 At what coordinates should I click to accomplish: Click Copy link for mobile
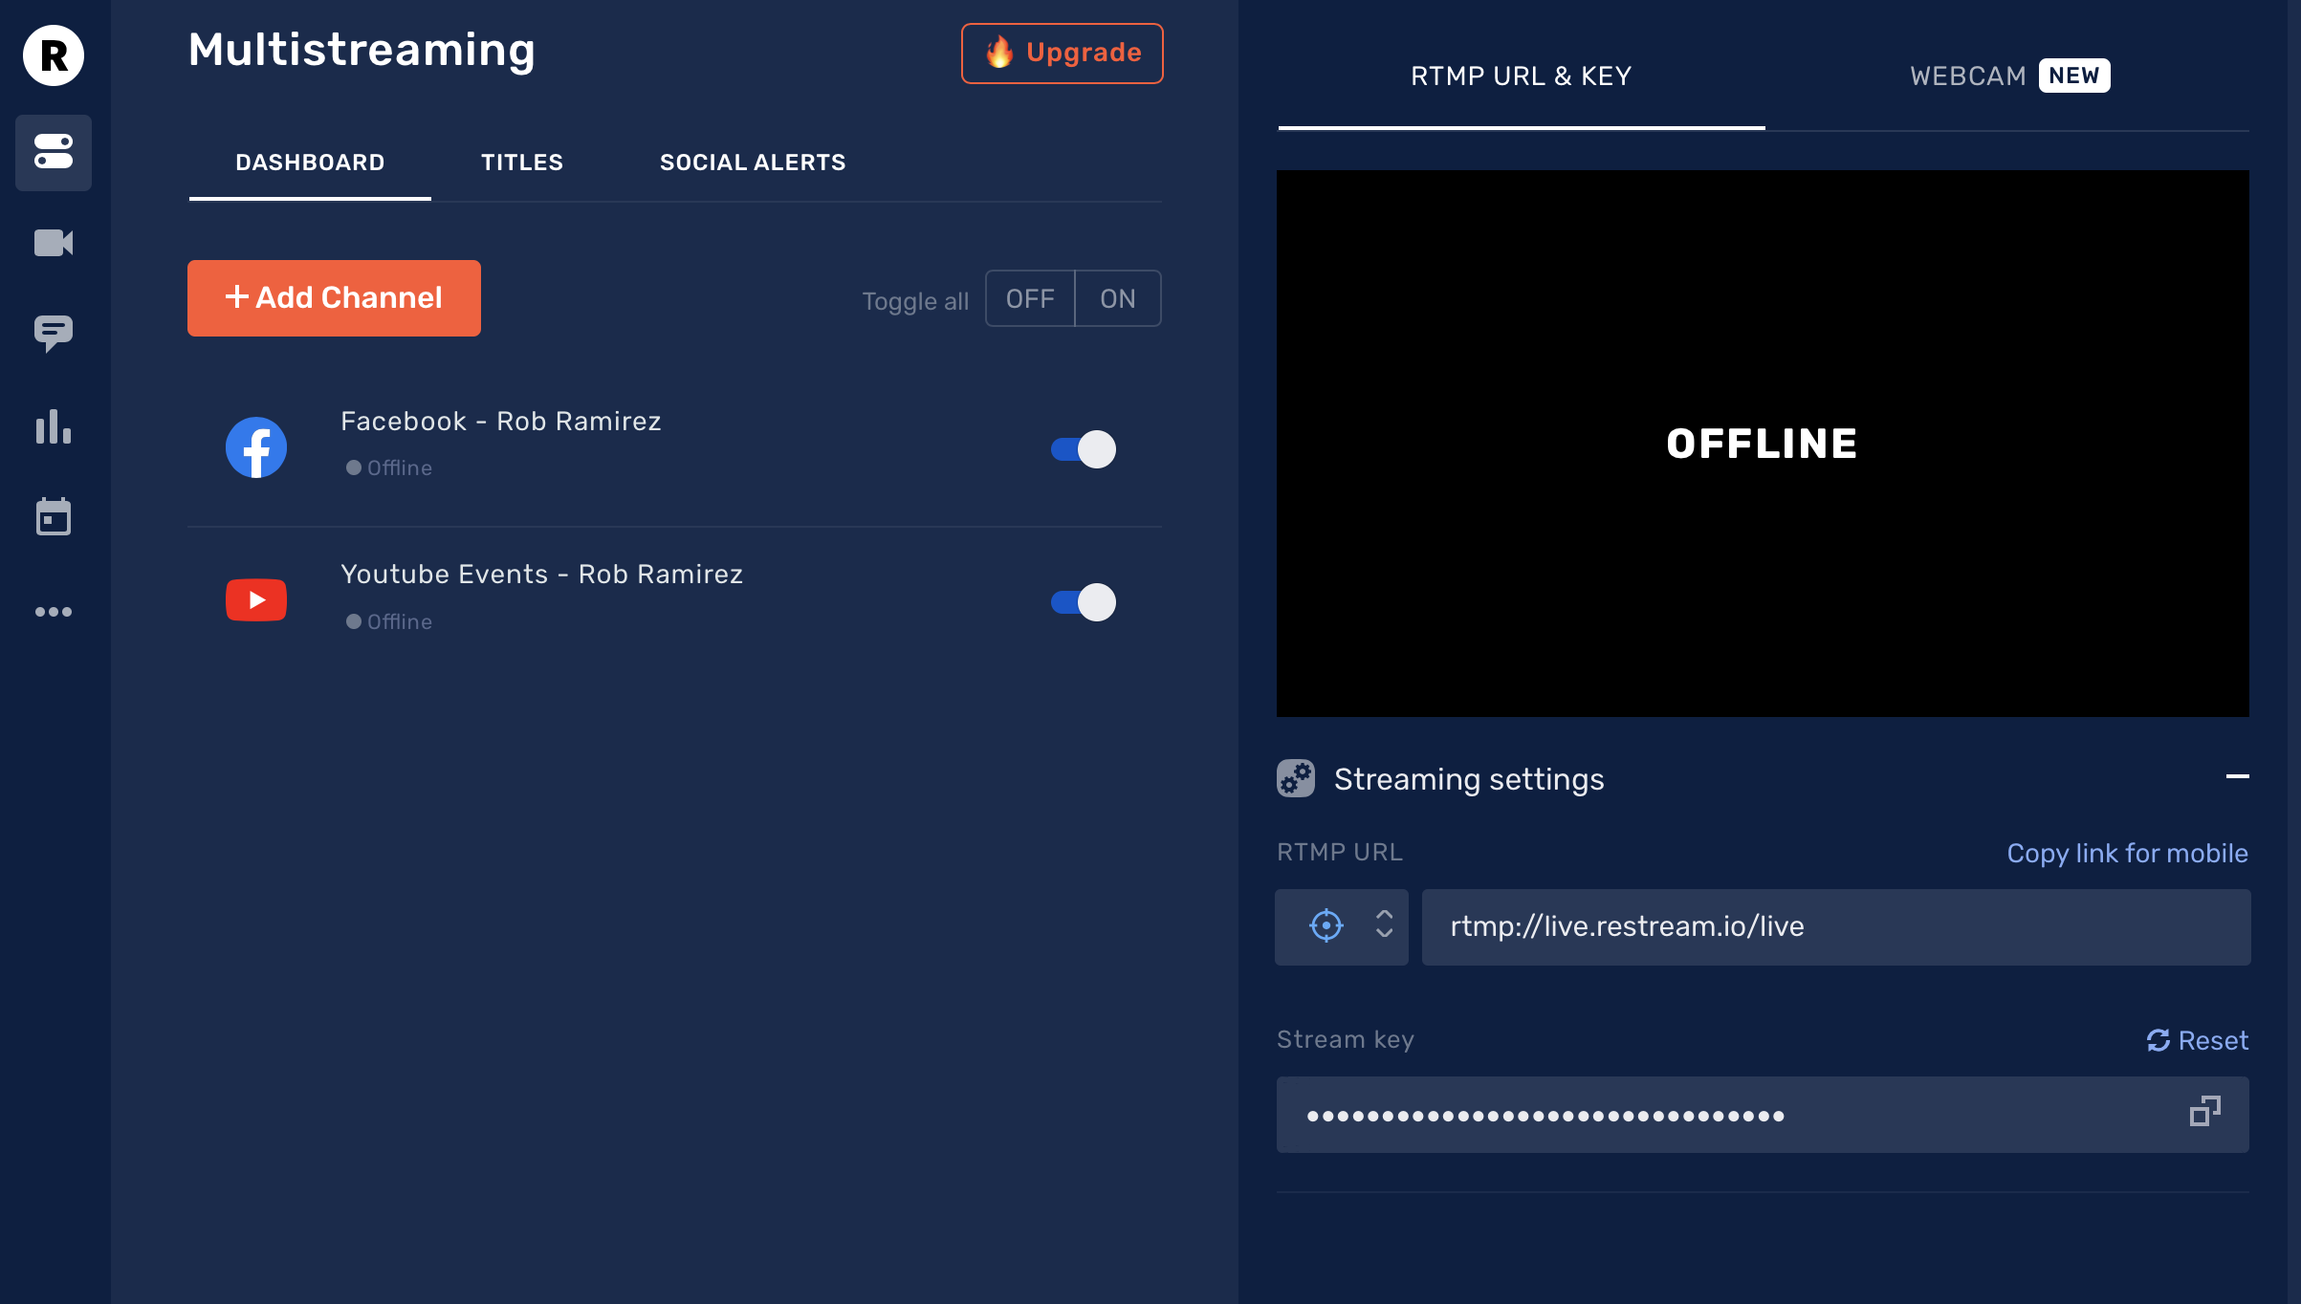(2127, 853)
